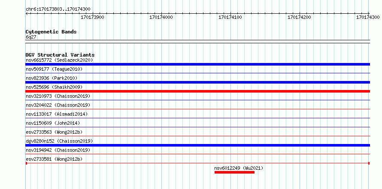Open nsv3194942 (Chaisson2019) variant label
This screenshot has width=382, height=189.
(58, 150)
